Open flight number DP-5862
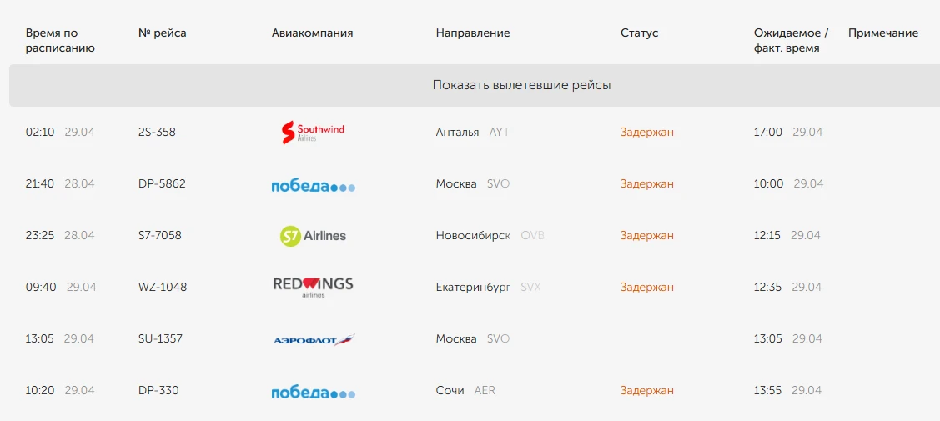940x421 pixels. pyautogui.click(x=162, y=183)
